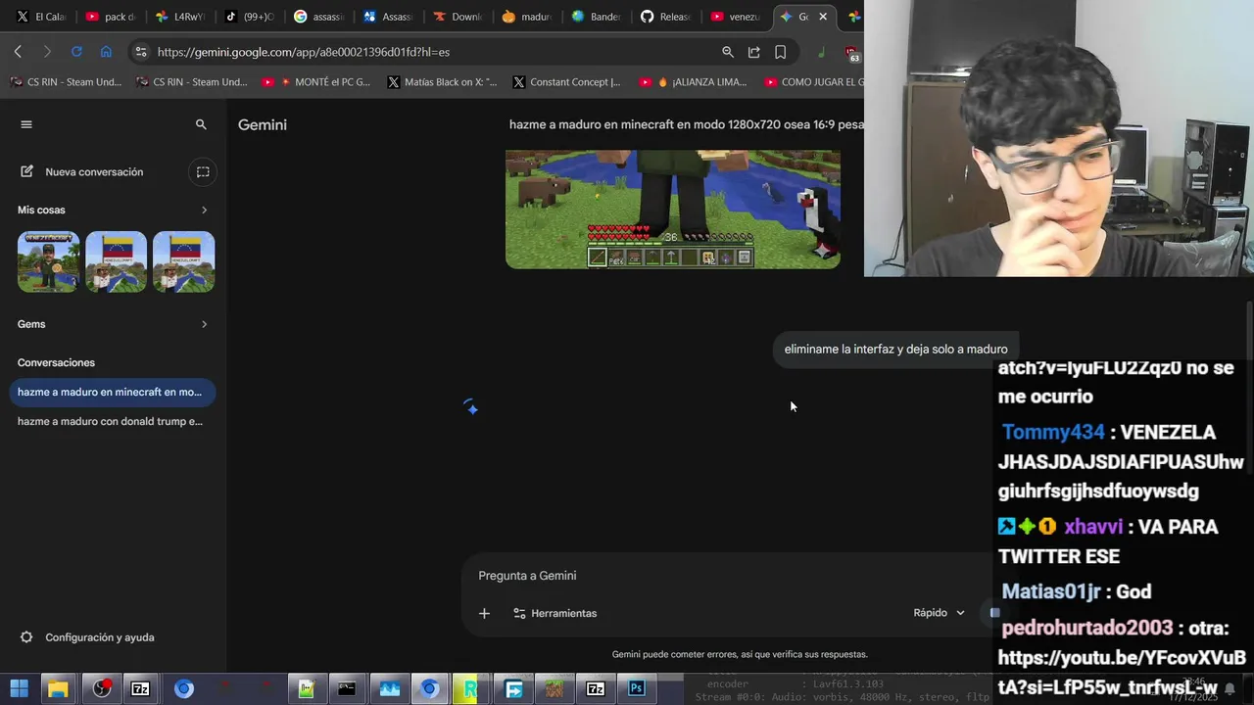This screenshot has width=1254, height=705.
Task: Click the eliminame la interfaz message bubble
Action: (x=895, y=350)
